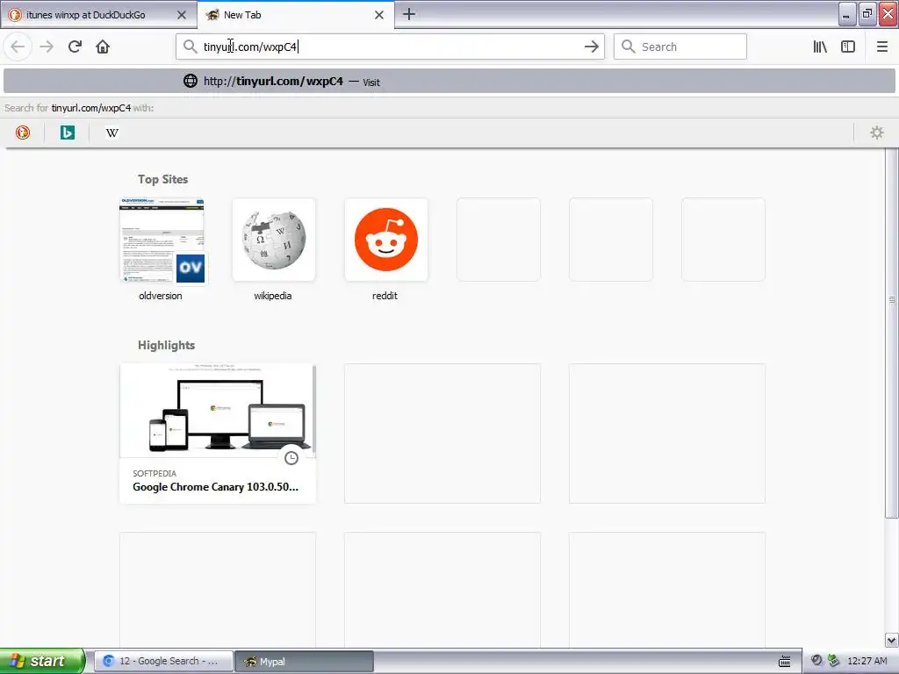Image resolution: width=899 pixels, height=674 pixels.
Task: Click the magnifier icon in the Search box
Action: 629,47
